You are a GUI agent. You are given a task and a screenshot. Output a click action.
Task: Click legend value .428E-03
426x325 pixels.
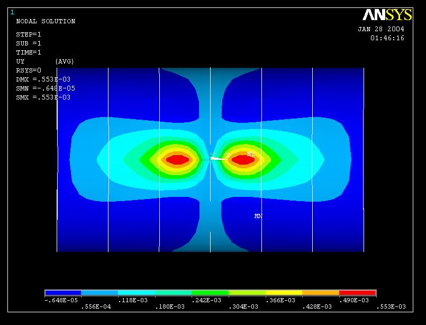(317, 307)
